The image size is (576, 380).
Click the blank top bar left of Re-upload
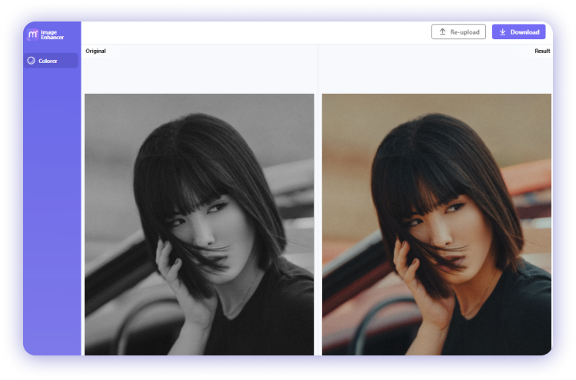click(x=254, y=32)
